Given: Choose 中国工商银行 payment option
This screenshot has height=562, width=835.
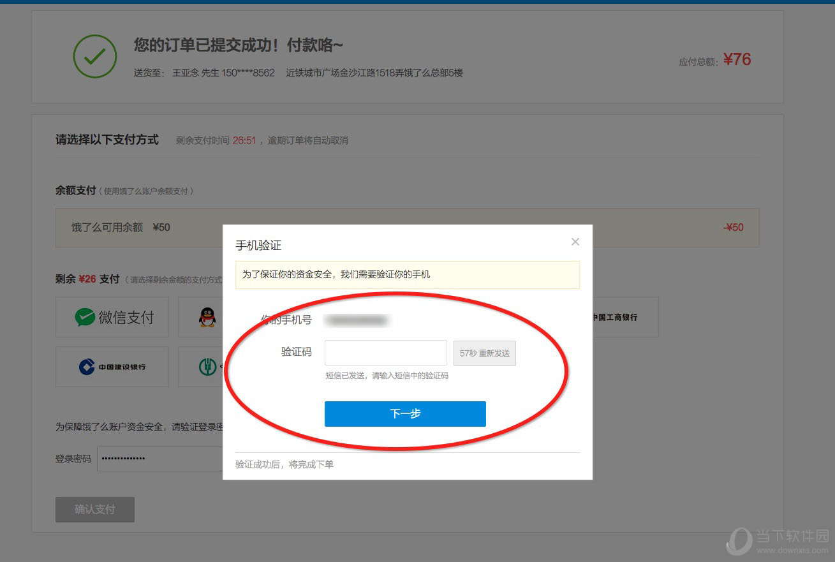Looking at the screenshot, I should 616,317.
